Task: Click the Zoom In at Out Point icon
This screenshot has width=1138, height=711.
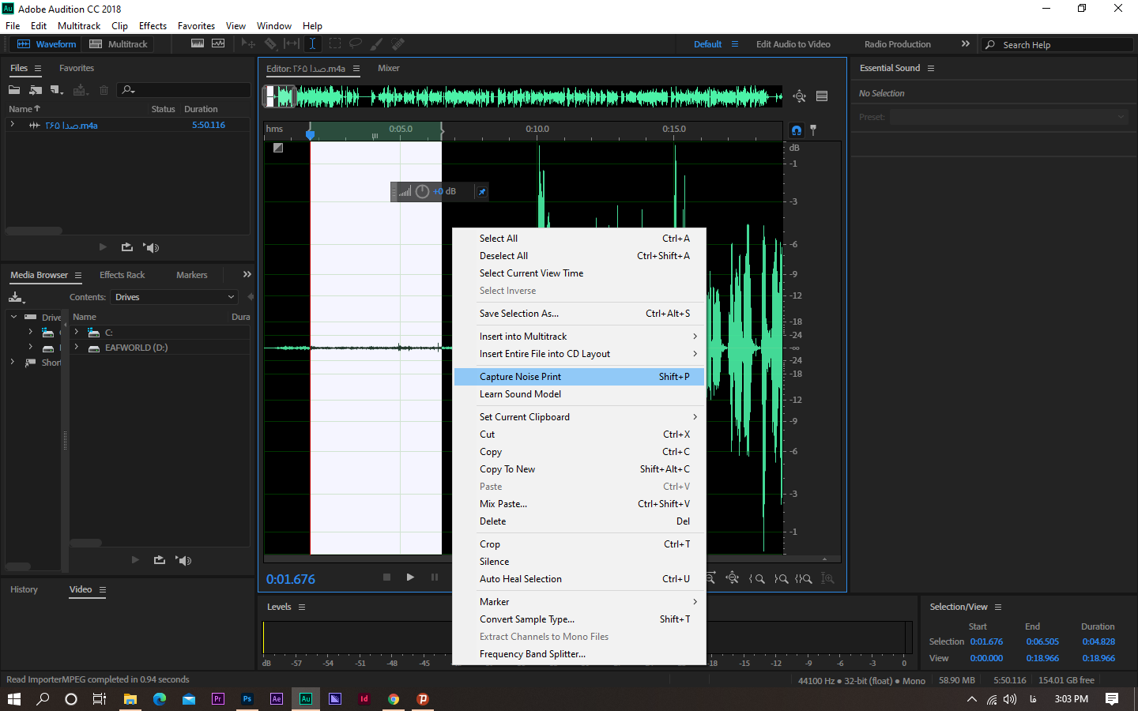Action: (781, 578)
